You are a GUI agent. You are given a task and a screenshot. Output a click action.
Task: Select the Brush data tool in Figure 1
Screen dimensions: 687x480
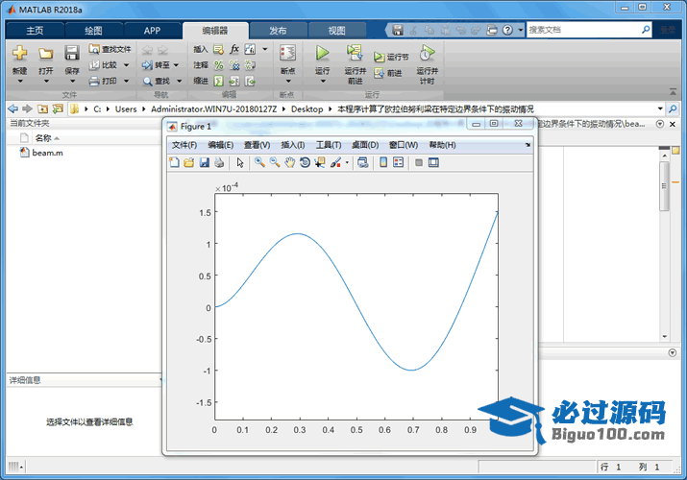(x=335, y=162)
